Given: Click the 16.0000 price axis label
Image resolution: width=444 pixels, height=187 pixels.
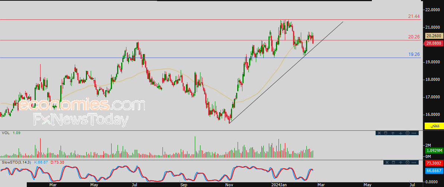Looking at the screenshot, I should pos(432,115).
